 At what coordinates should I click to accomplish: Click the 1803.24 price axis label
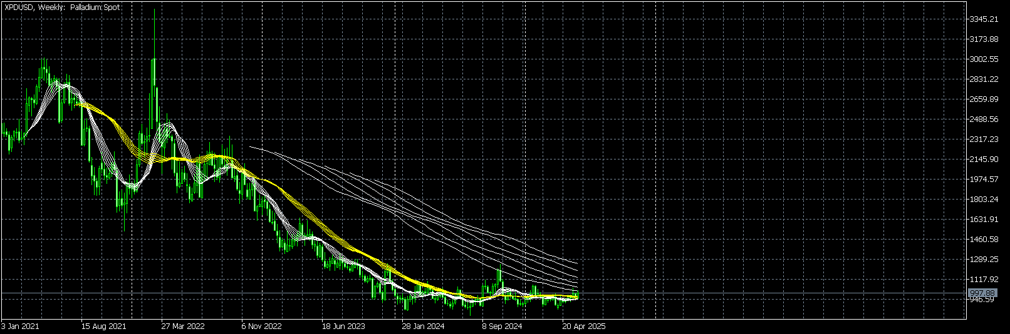(983, 200)
